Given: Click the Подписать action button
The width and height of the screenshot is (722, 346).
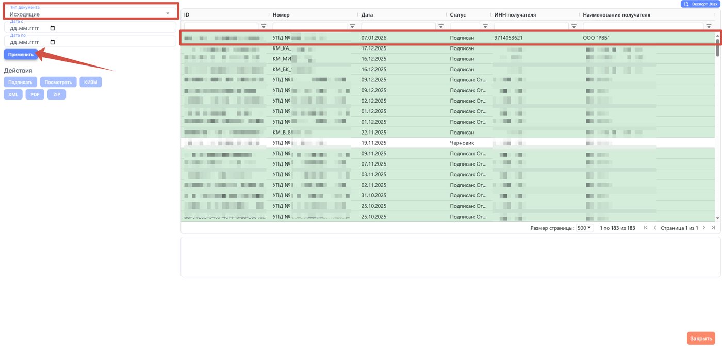Looking at the screenshot, I should (x=21, y=82).
